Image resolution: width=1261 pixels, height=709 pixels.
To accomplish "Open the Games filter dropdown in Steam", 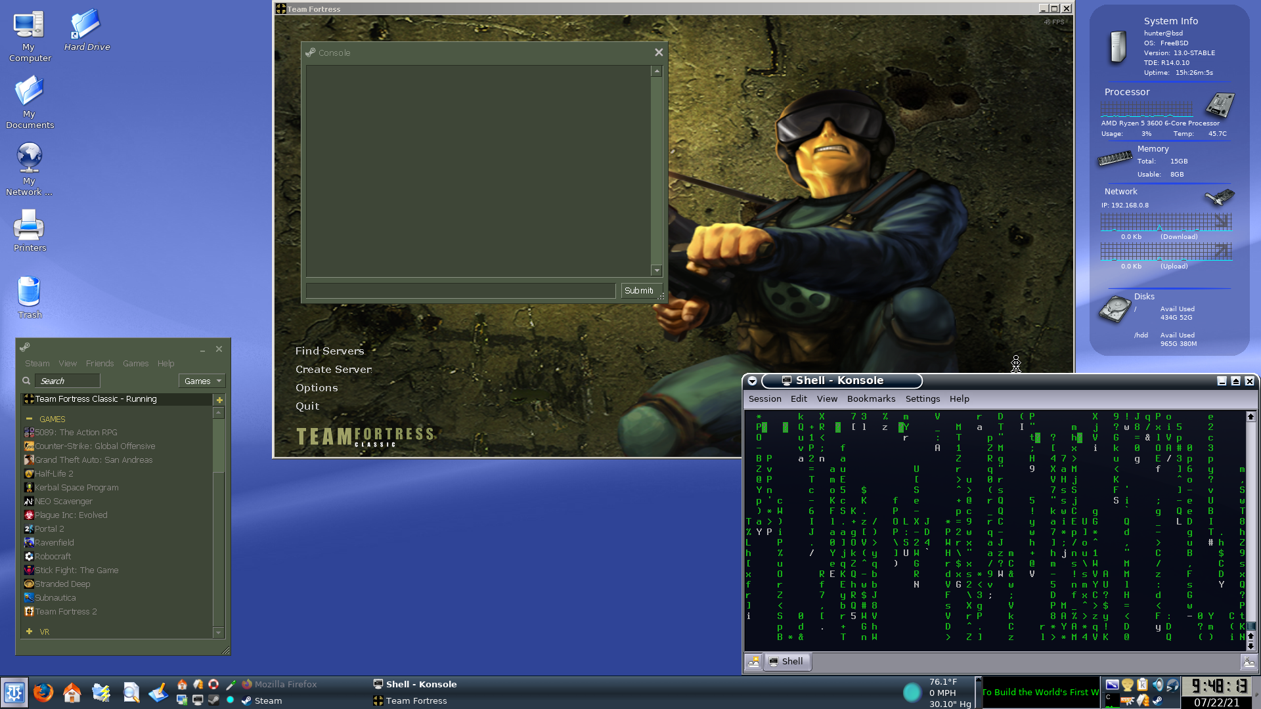I will [202, 381].
